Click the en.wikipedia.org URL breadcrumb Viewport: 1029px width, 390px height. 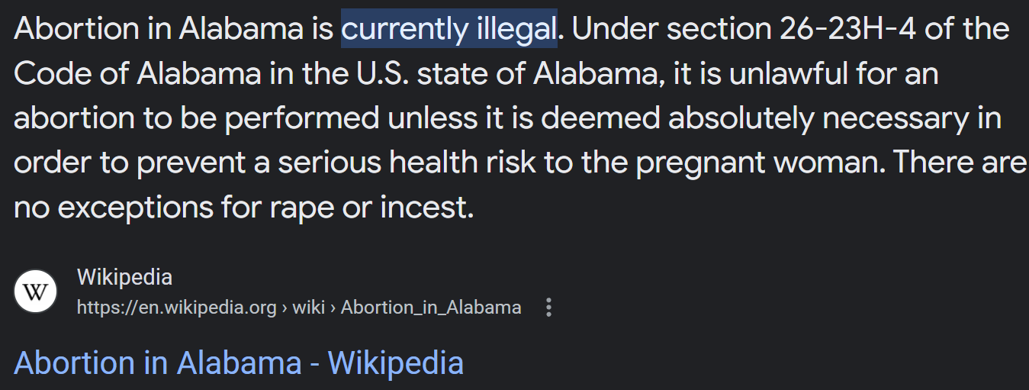pos(176,308)
